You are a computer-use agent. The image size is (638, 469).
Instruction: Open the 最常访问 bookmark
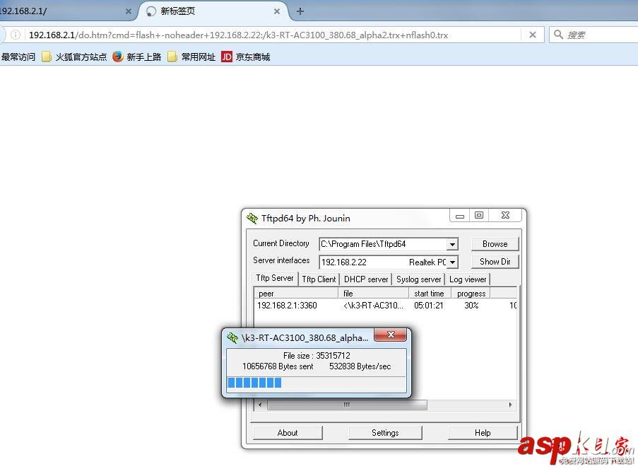click(x=18, y=57)
